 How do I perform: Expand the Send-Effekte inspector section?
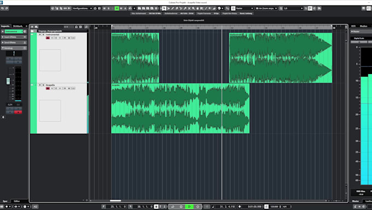(14, 42)
